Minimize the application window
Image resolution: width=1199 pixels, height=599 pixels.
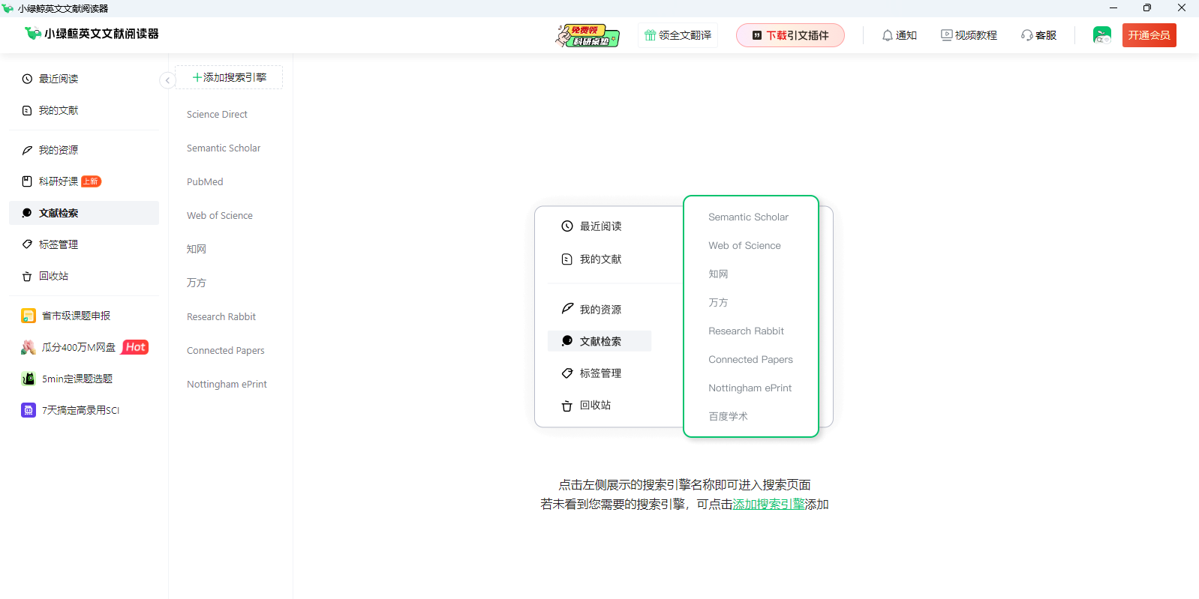tap(1113, 8)
